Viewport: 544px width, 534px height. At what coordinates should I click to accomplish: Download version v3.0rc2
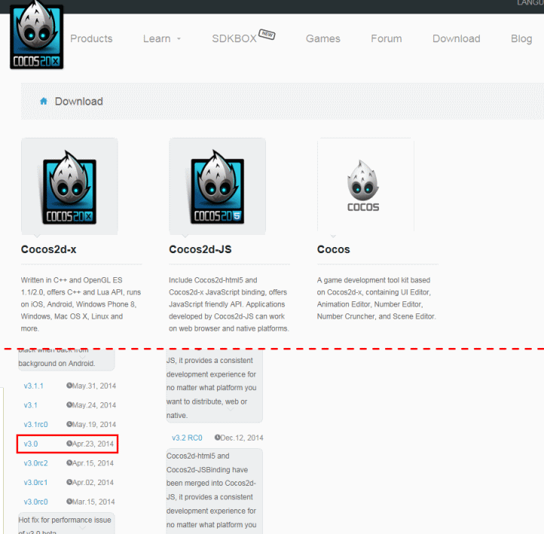click(35, 463)
